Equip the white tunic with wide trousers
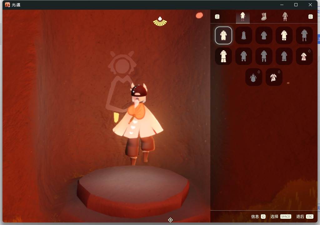Screen dimensions: 320x225 pos(223,56)
